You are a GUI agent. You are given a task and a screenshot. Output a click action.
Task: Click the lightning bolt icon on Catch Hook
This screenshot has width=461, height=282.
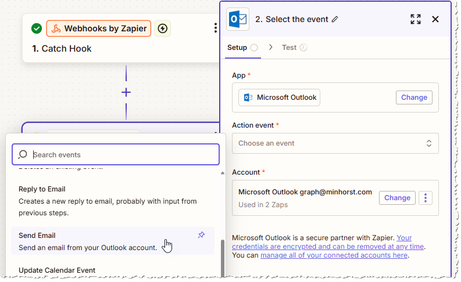point(163,28)
